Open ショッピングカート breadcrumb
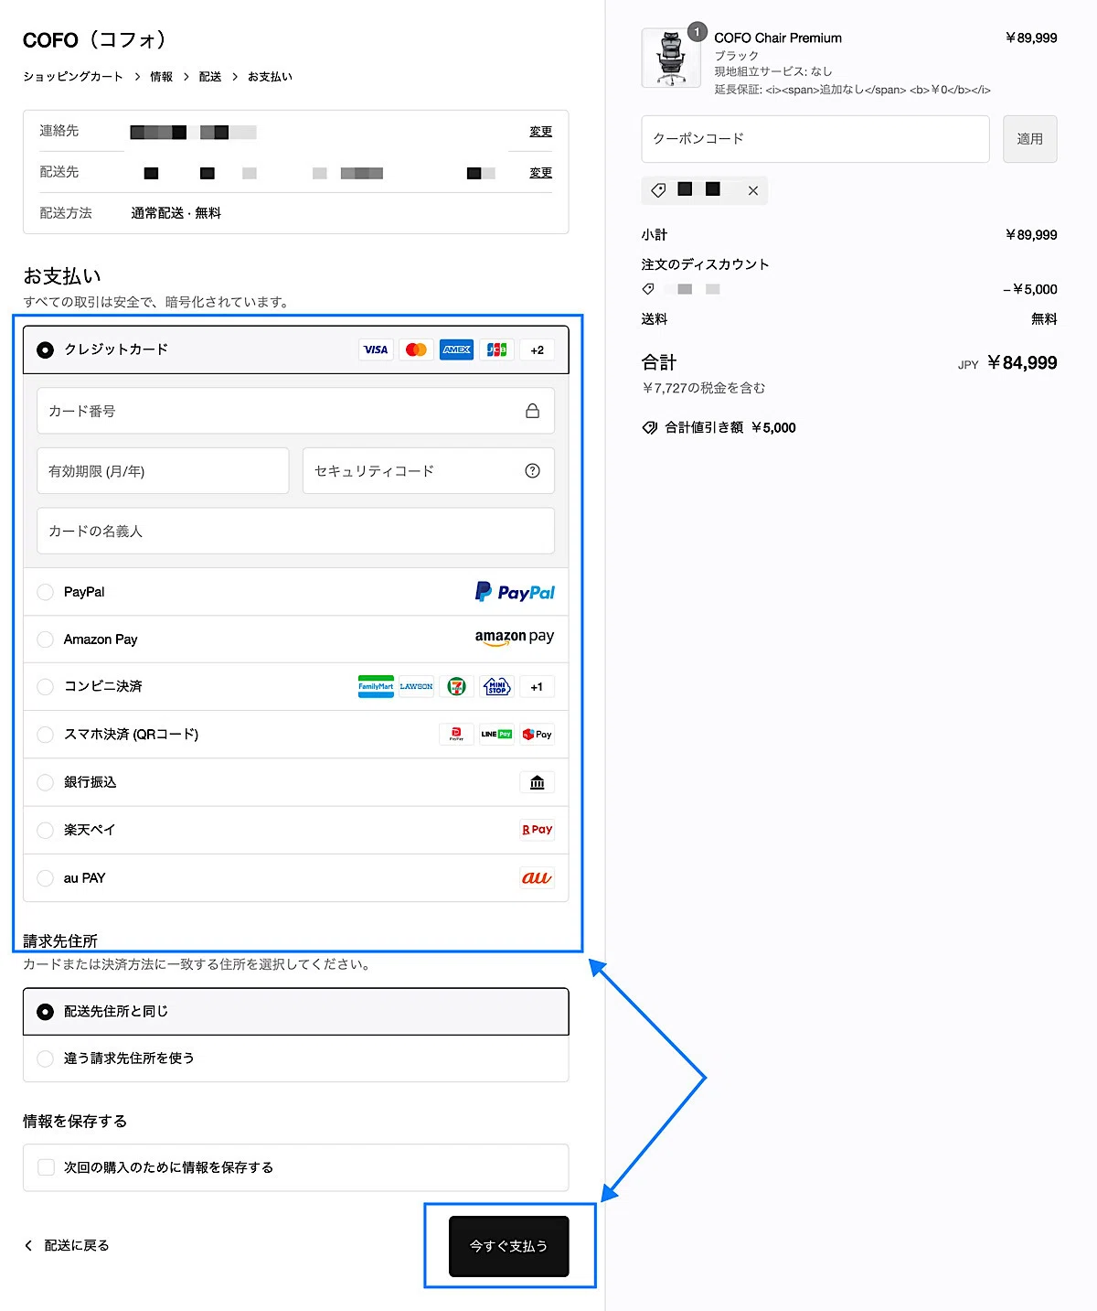The height and width of the screenshot is (1311, 1097). [x=73, y=77]
